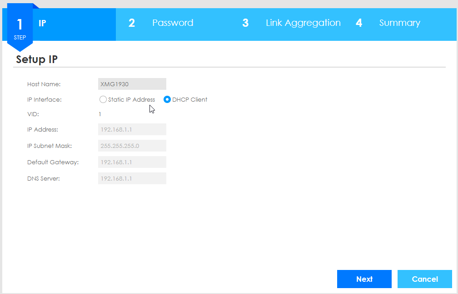
Task: Jump to the Summary step tab
Action: [x=399, y=23]
